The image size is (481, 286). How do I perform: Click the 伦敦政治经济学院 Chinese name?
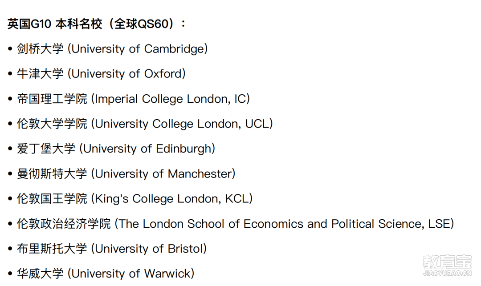click(x=64, y=224)
